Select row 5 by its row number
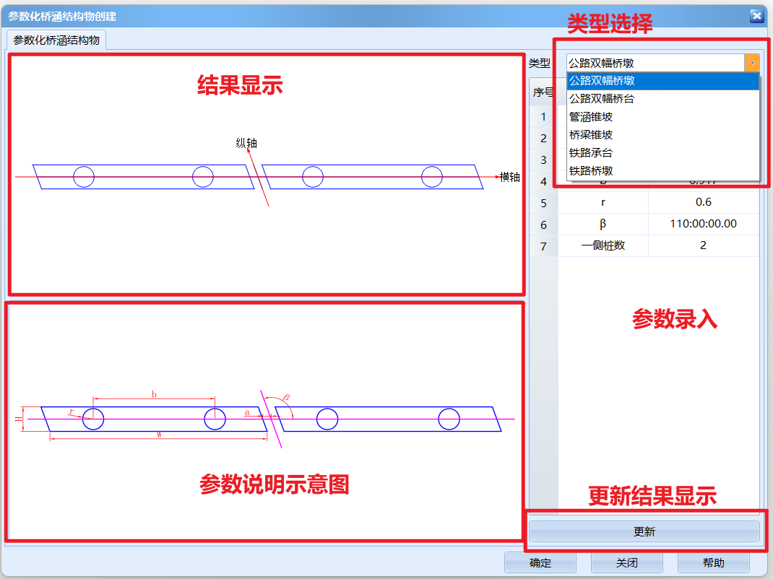The width and height of the screenshot is (773, 579). pos(543,204)
